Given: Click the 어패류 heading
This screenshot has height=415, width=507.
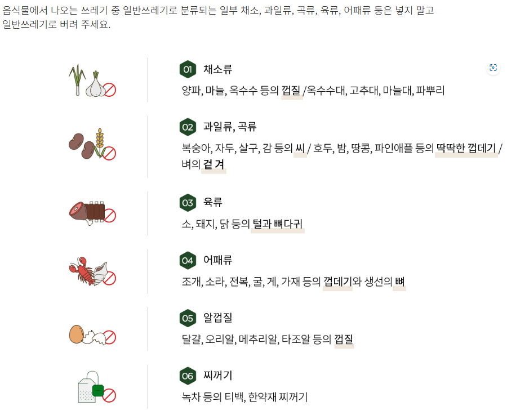Looking at the screenshot, I should pos(217,260).
